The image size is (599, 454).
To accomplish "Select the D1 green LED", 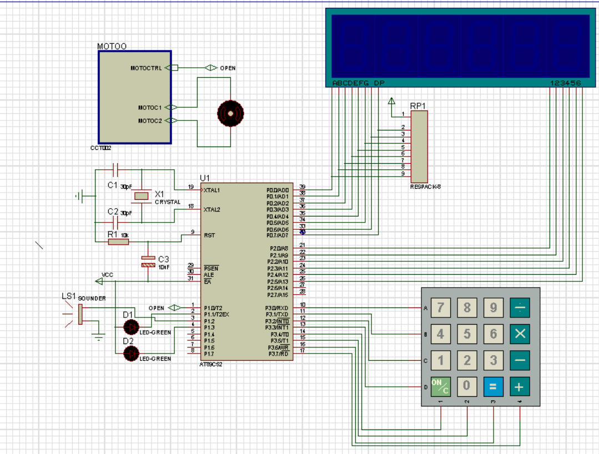I will pyautogui.click(x=131, y=326).
